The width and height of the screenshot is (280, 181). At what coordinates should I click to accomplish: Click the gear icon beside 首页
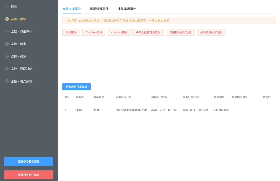click(7, 6)
